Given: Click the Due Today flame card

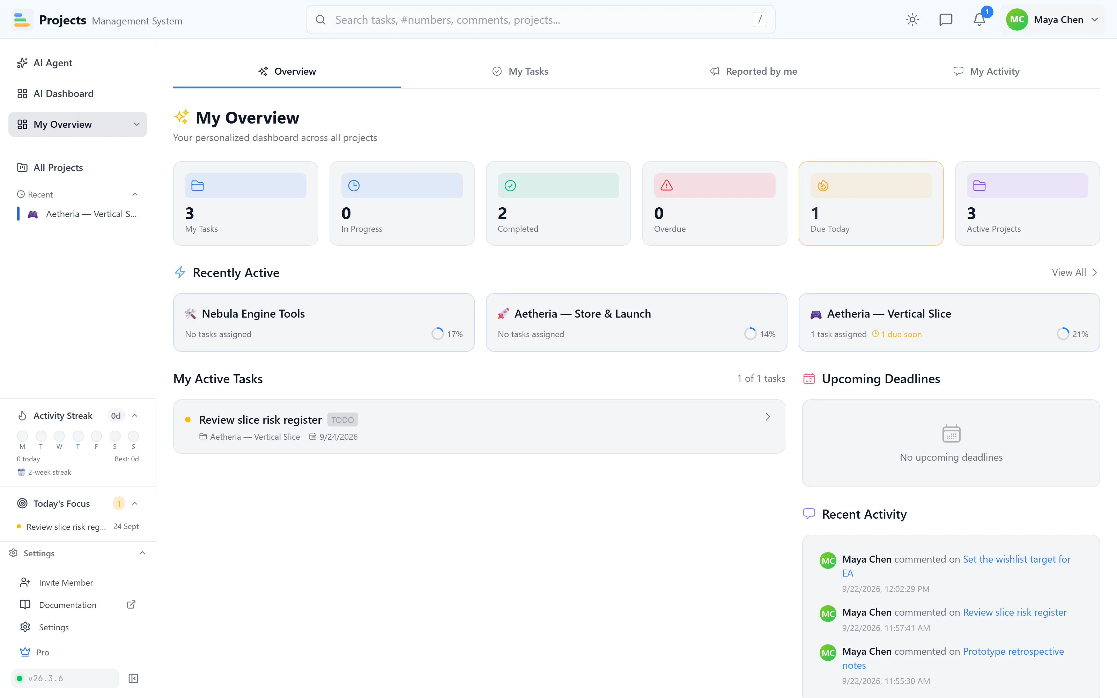Looking at the screenshot, I should [871, 203].
